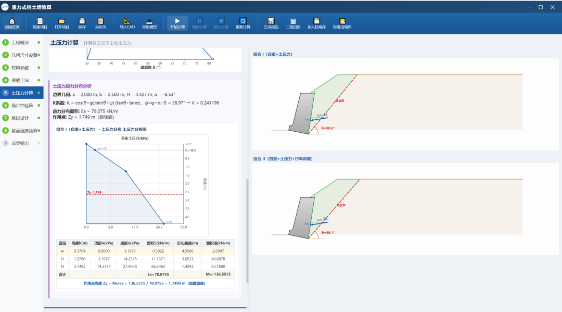Click θ=50.6° label in diagram I
This screenshot has height=312, width=562.
[328, 128]
